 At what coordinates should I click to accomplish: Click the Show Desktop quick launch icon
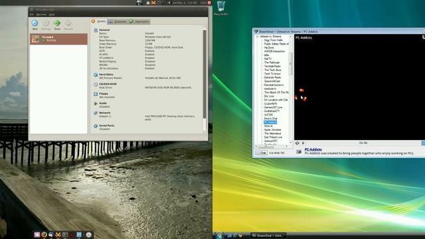pos(230,236)
